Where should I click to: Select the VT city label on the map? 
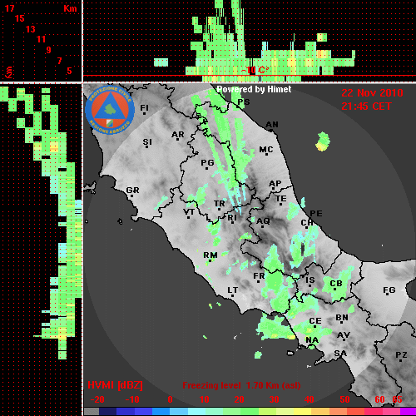point(189,212)
